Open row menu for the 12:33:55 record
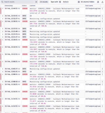This screenshot has height=113, width=105. click(102, 16)
